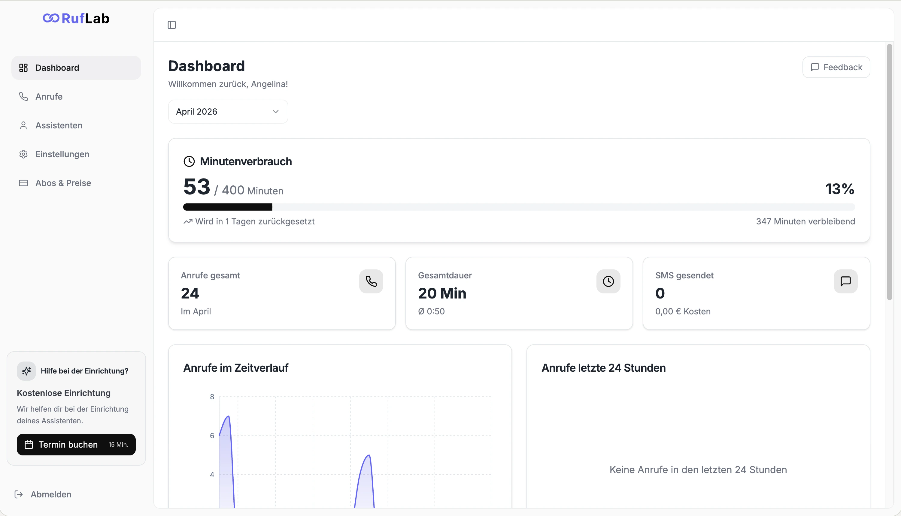Click the 'Im April' label
This screenshot has height=516, width=901.
pyautogui.click(x=196, y=311)
